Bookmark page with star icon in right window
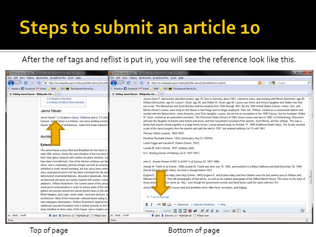This screenshot has height=237, width=316. 264,83
